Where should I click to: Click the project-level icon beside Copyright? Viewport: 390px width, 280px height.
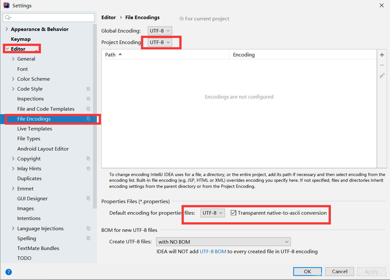click(x=89, y=158)
